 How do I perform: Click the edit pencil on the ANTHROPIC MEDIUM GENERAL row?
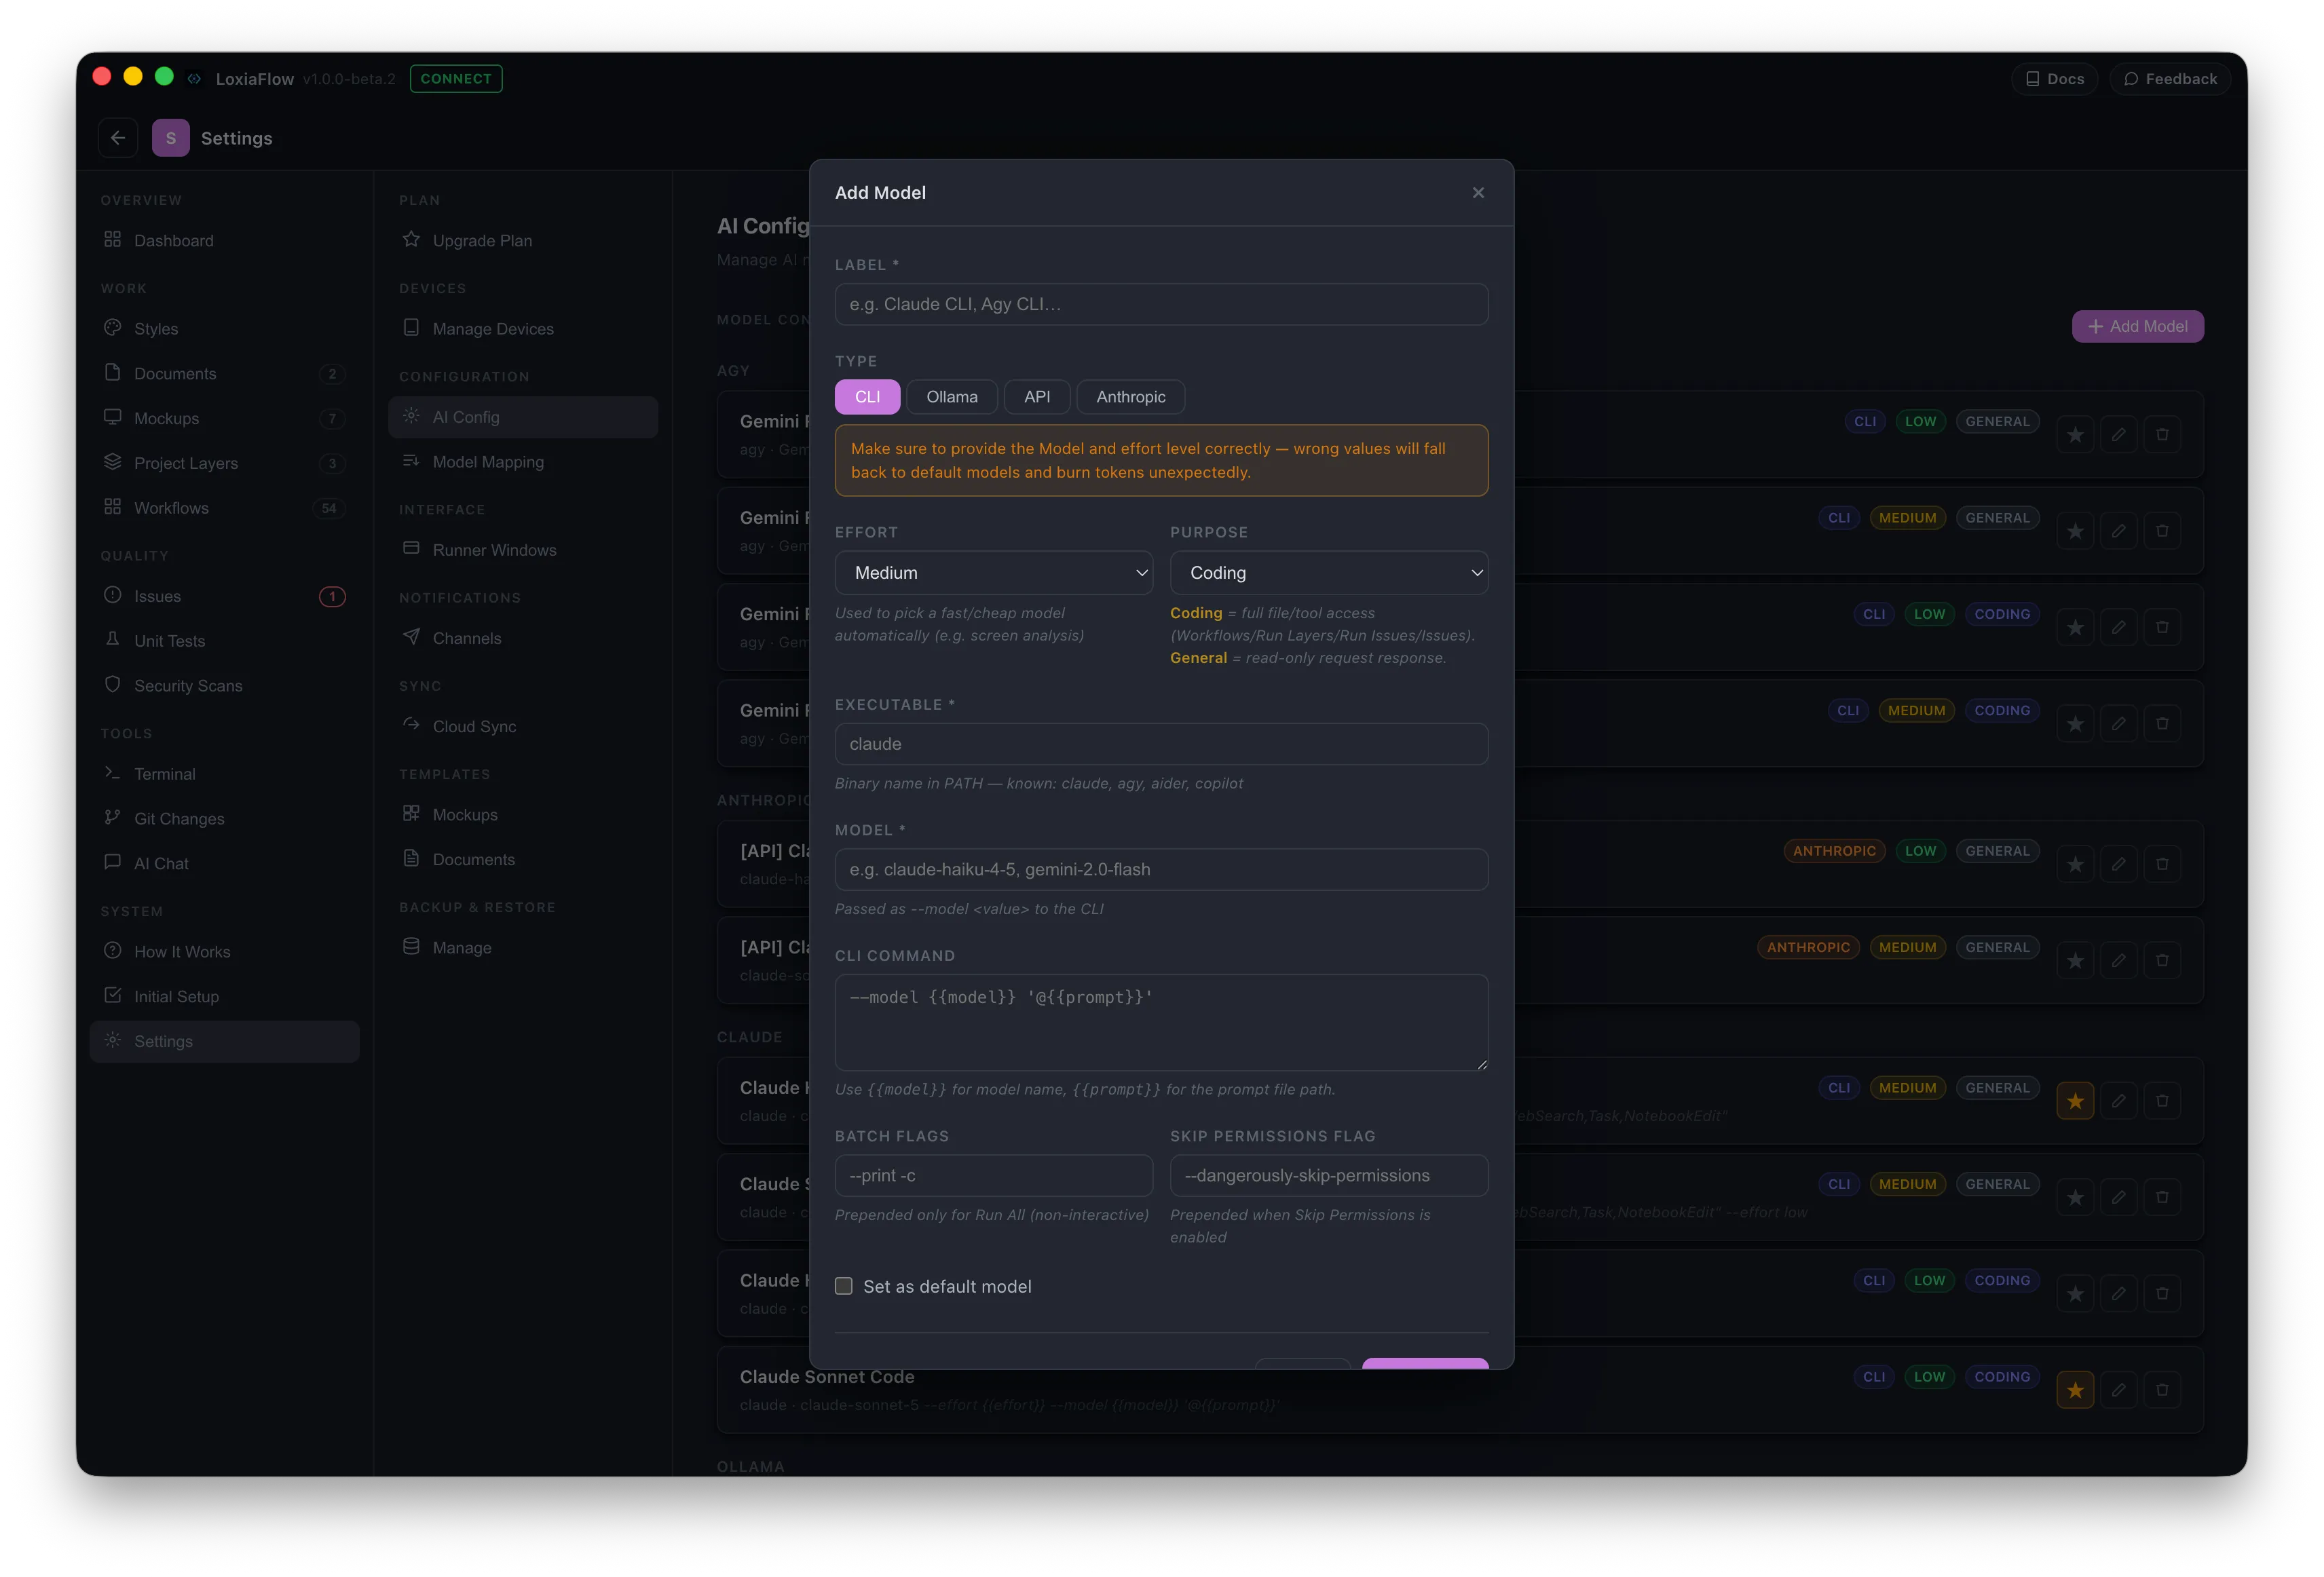(x=2118, y=961)
